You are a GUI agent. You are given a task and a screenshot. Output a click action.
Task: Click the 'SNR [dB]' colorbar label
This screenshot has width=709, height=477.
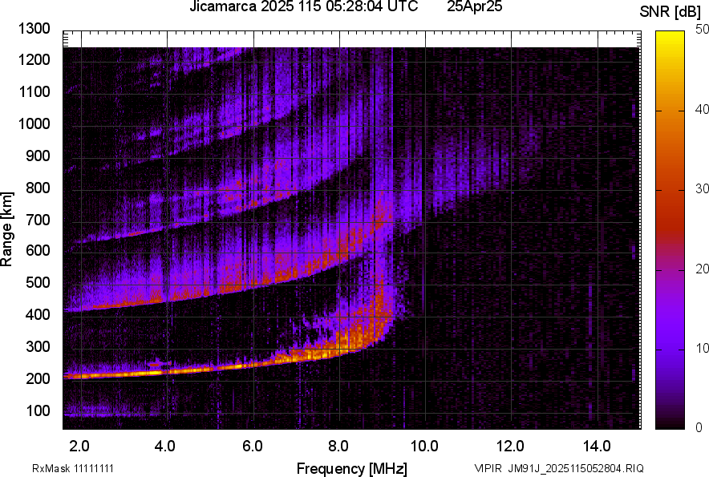click(x=671, y=13)
